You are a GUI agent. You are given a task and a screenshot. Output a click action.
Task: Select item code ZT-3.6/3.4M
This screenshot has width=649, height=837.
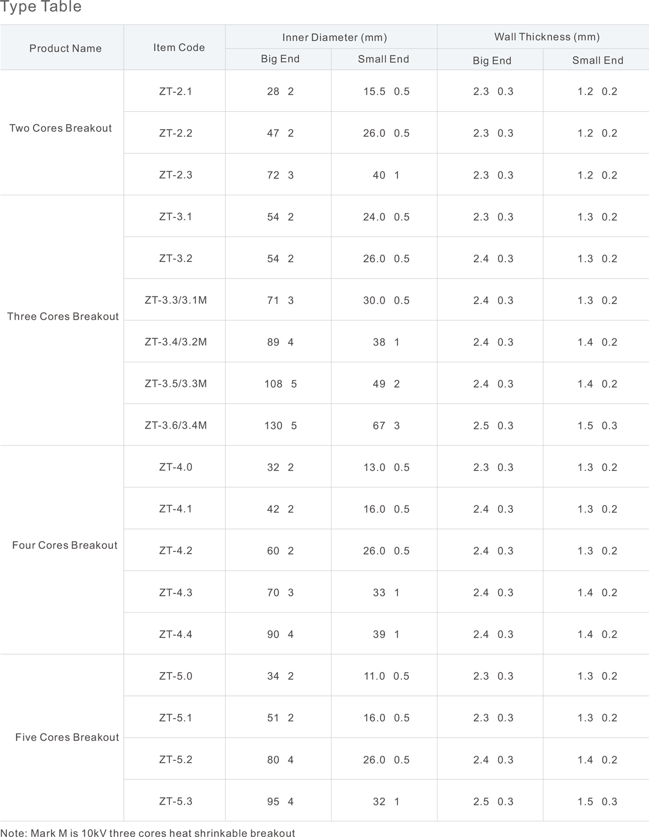(x=176, y=426)
